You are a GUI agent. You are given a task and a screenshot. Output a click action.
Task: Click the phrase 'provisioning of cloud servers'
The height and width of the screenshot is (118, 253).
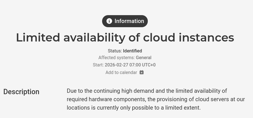click(x=191, y=99)
